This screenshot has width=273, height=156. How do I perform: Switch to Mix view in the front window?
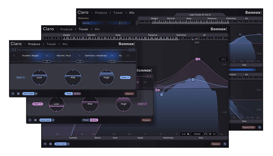pyautogui.click(x=65, y=44)
